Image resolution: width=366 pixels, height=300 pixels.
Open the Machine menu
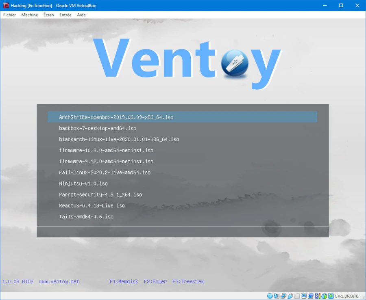click(x=30, y=15)
